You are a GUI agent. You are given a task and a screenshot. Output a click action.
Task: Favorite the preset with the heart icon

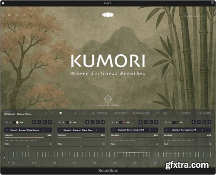coord(60,113)
